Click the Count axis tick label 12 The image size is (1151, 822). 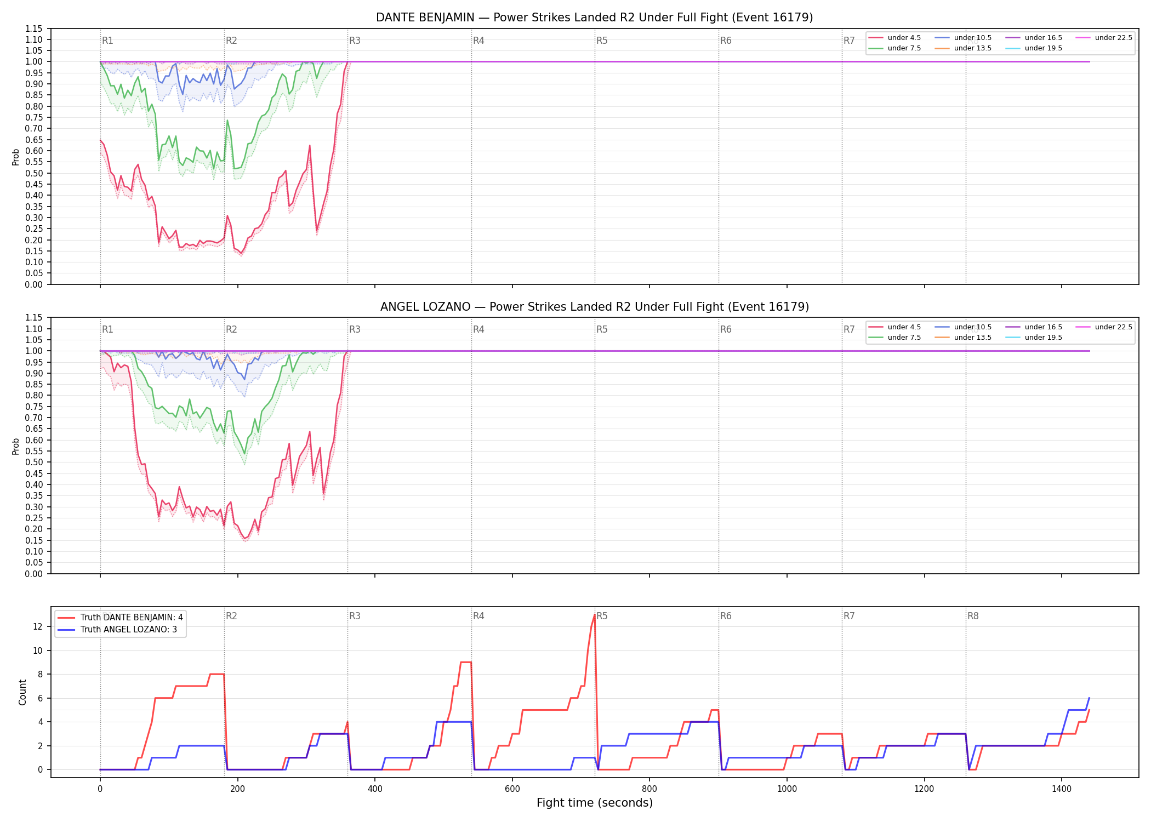click(x=38, y=626)
